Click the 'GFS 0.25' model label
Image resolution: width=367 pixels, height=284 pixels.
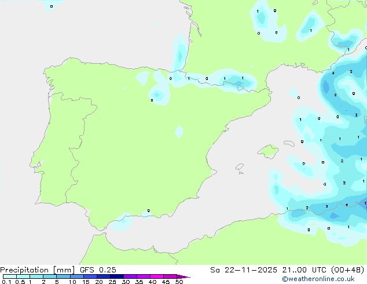[x=98, y=270]
